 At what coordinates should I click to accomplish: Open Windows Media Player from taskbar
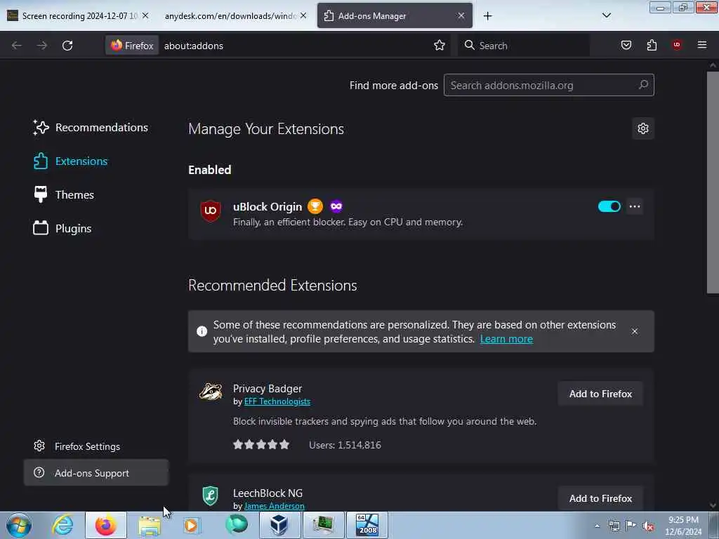[x=191, y=525]
